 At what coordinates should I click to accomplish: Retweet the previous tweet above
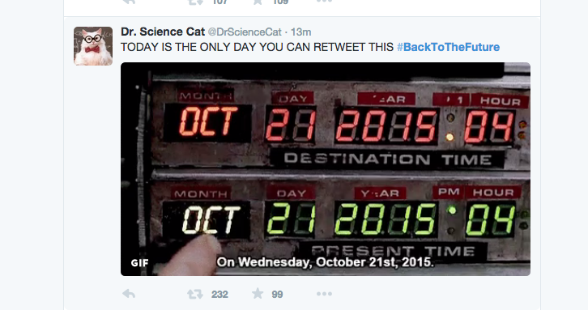(195, 2)
